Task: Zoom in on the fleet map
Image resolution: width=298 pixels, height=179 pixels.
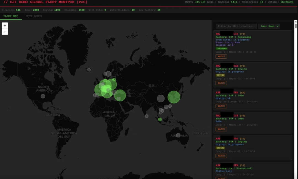Action: tap(5, 25)
